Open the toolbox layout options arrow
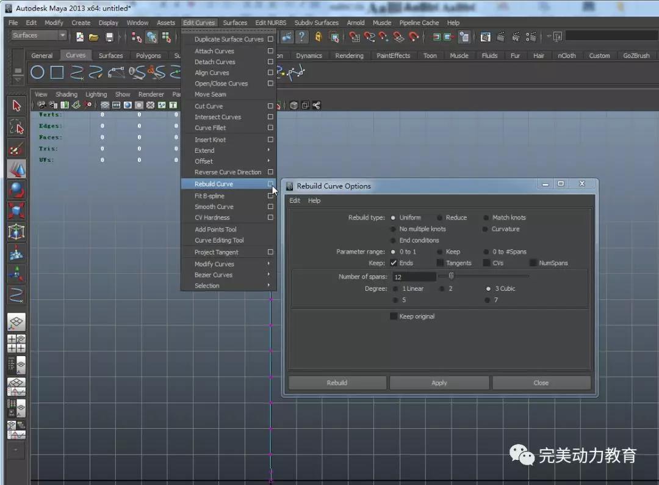659x485 pixels. coord(16,450)
